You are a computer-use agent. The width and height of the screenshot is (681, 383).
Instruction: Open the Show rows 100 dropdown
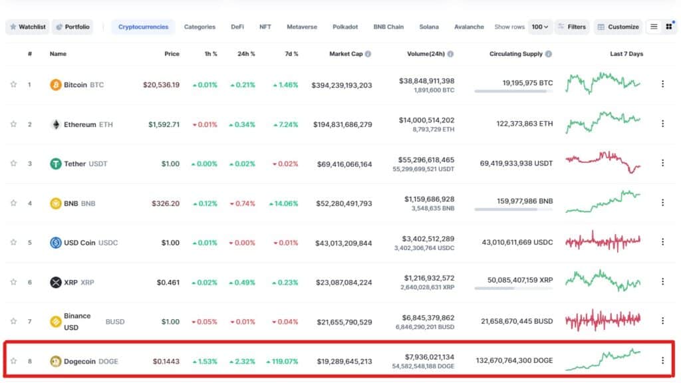(x=540, y=27)
